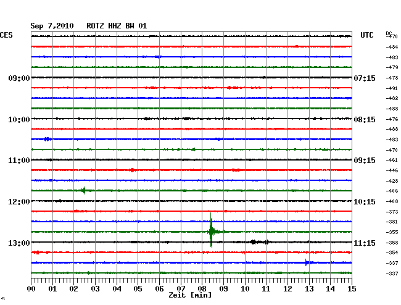Select the DC offset value -479
The height and width of the screenshot is (305, 401).
pyautogui.click(x=392, y=67)
